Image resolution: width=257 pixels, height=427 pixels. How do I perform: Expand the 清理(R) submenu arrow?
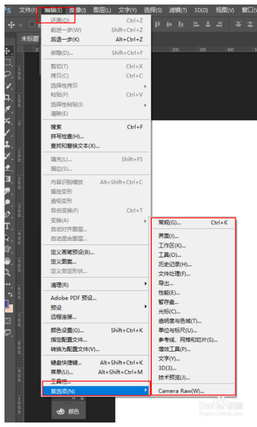point(146,284)
